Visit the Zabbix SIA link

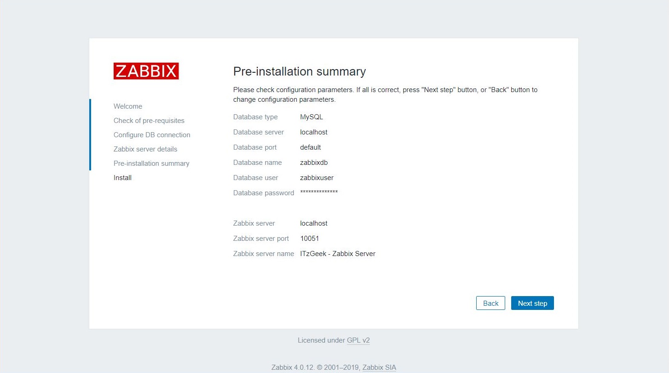point(379,367)
